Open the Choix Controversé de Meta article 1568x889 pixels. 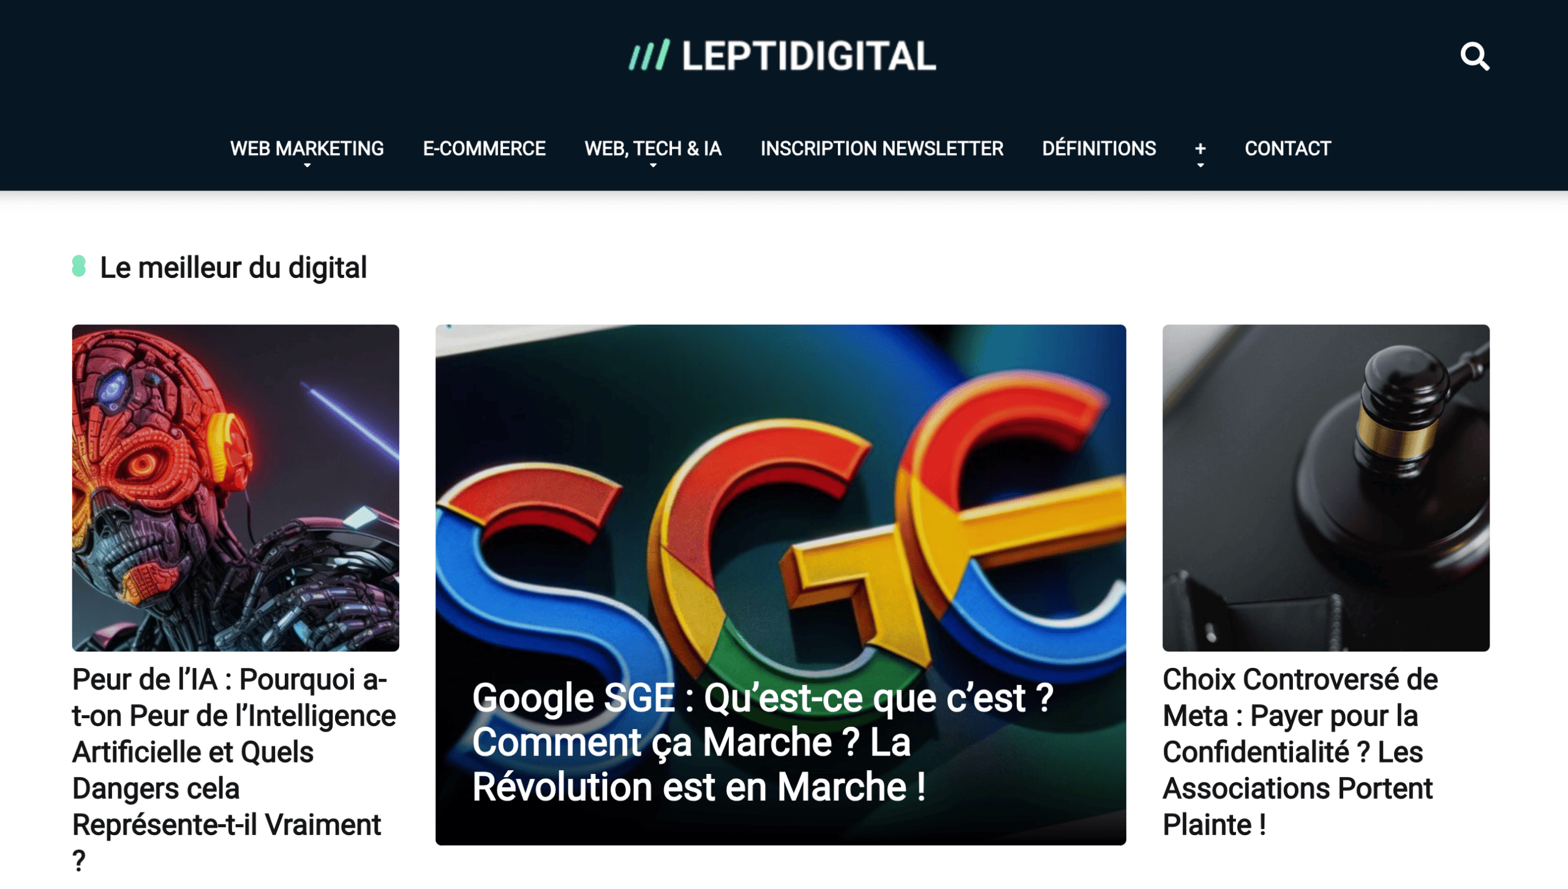click(1300, 752)
